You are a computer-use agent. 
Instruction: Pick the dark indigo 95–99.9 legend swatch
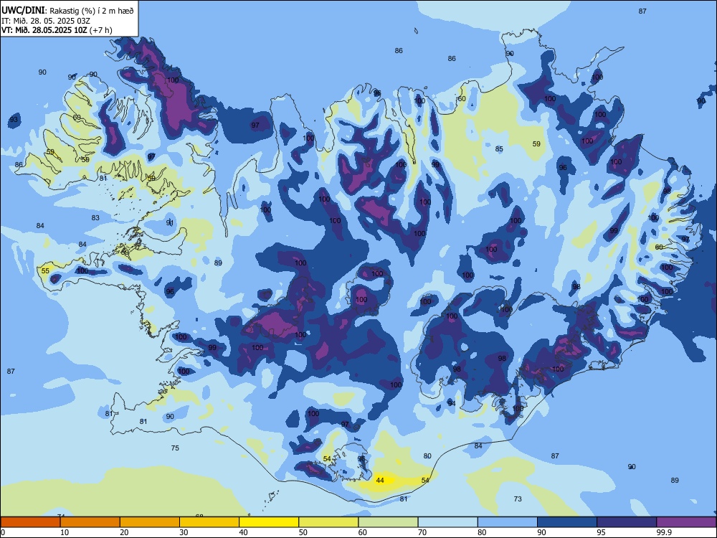click(x=627, y=522)
